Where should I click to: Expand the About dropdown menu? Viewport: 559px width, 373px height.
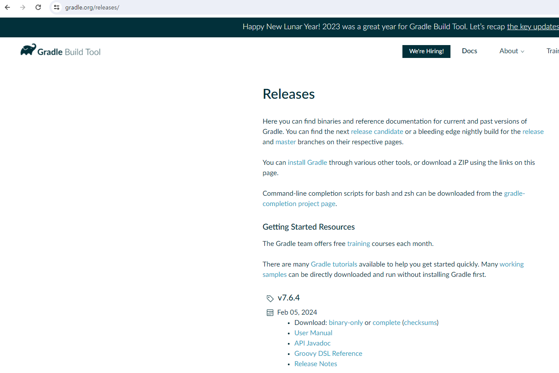pos(512,51)
